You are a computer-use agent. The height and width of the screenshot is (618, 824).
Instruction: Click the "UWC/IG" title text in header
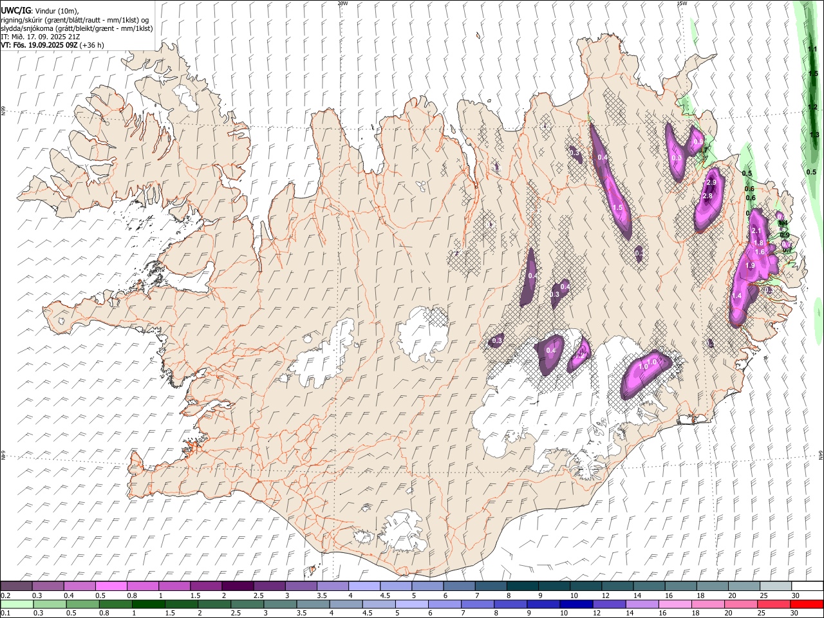click(x=15, y=11)
